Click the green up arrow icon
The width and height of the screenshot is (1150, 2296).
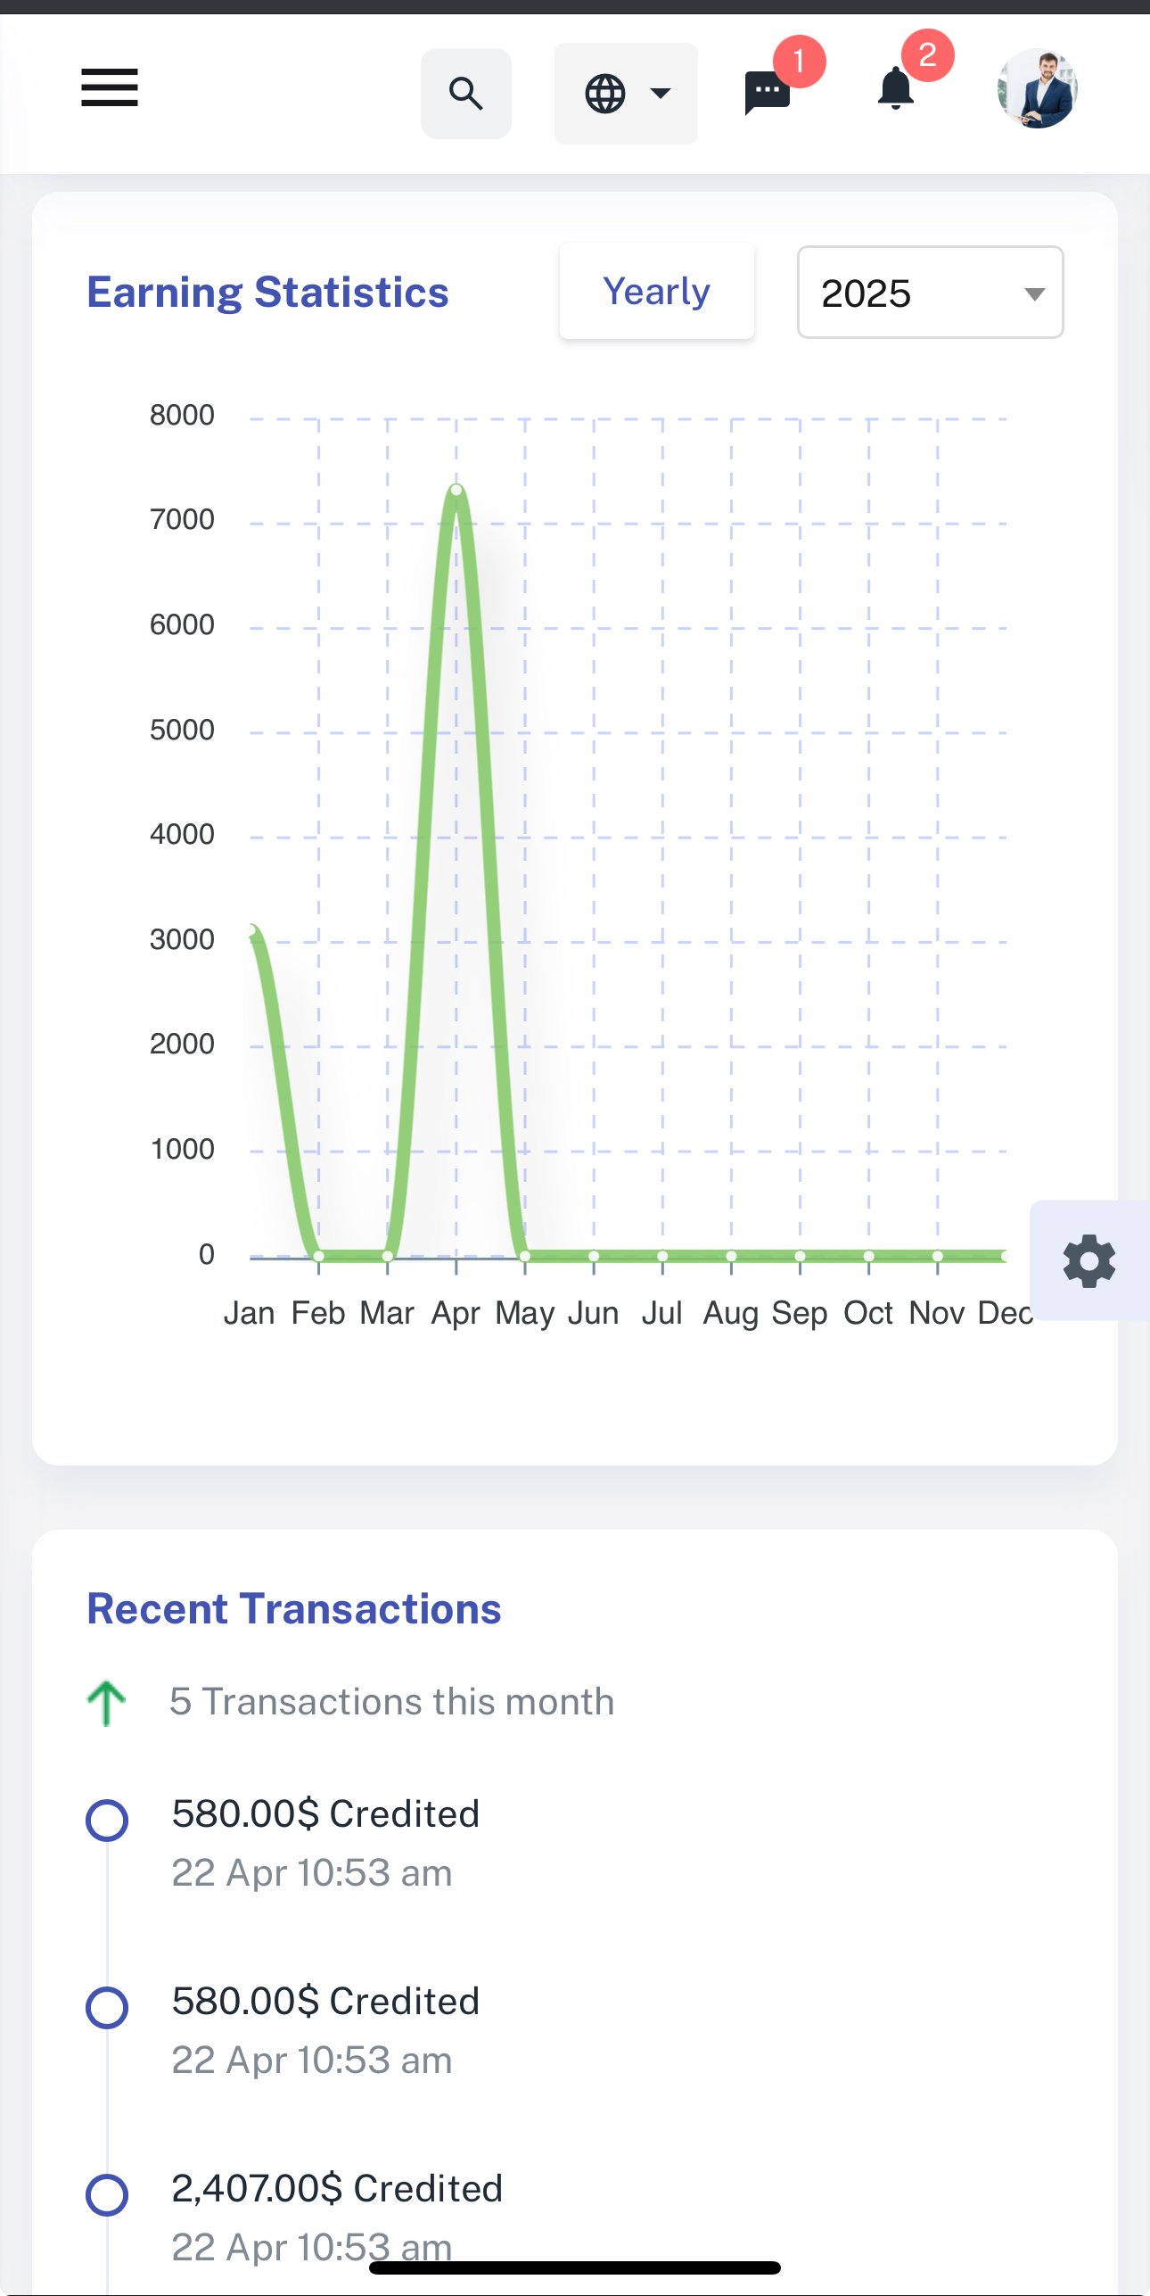[x=106, y=1703]
